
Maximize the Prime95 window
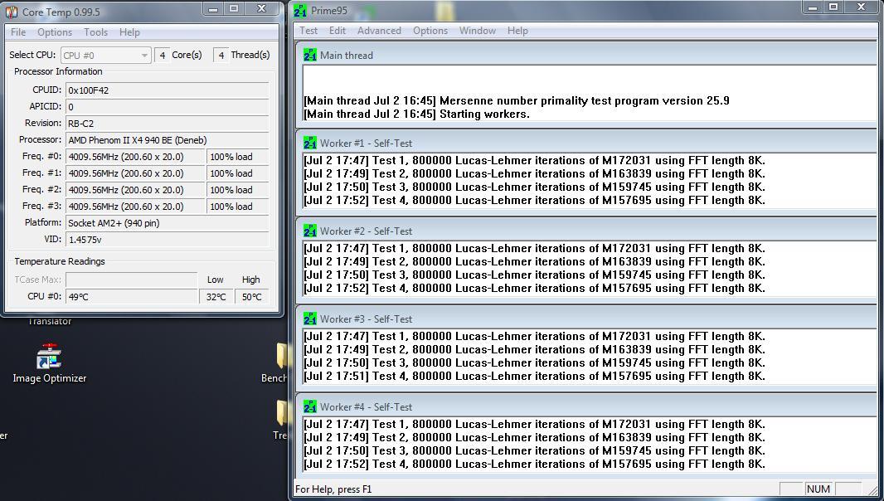833,7
